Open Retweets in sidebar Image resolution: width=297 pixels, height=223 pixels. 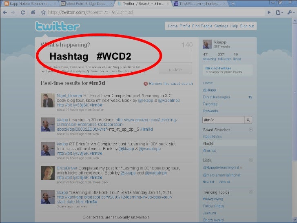[x=210, y=111]
